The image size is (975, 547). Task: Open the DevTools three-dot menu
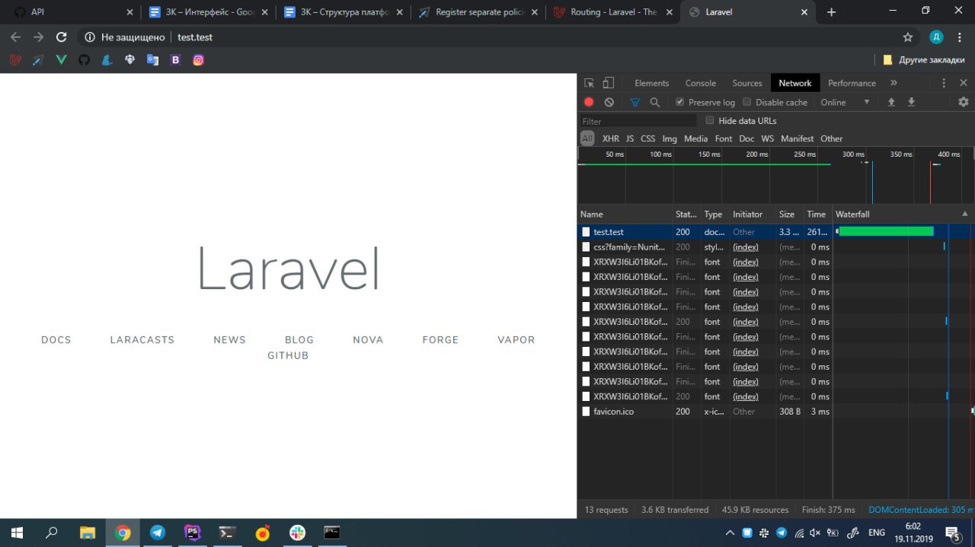tap(944, 83)
